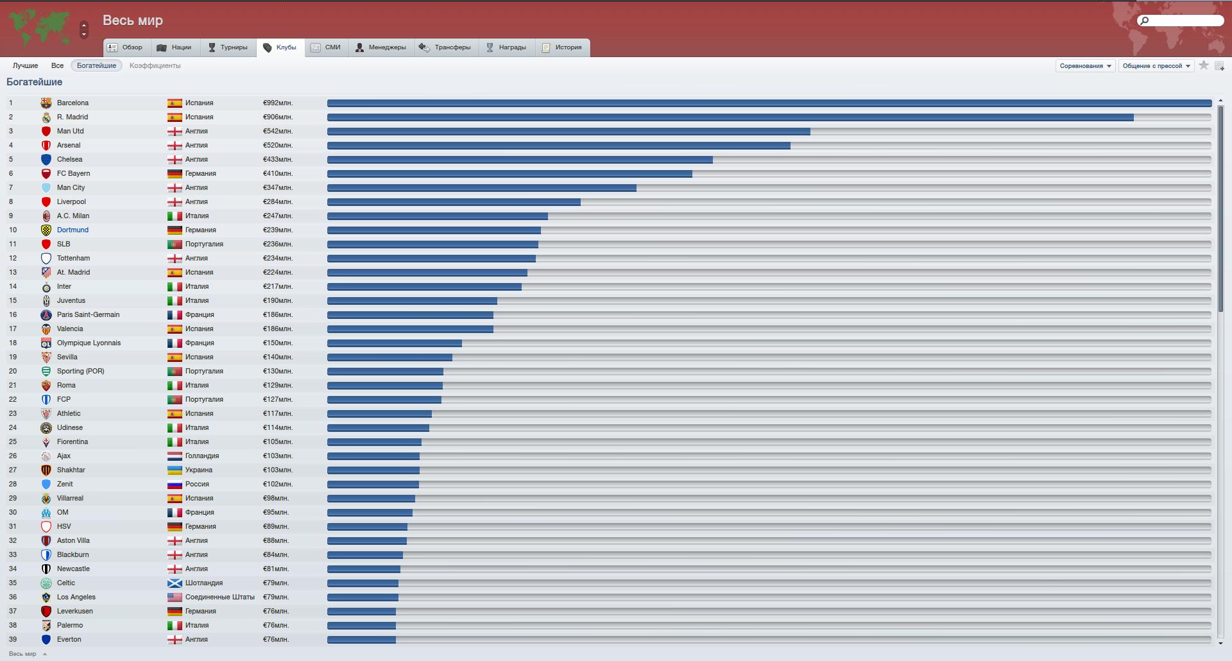The image size is (1232, 661).
Task: Click the search input field
Action: tap(1181, 21)
